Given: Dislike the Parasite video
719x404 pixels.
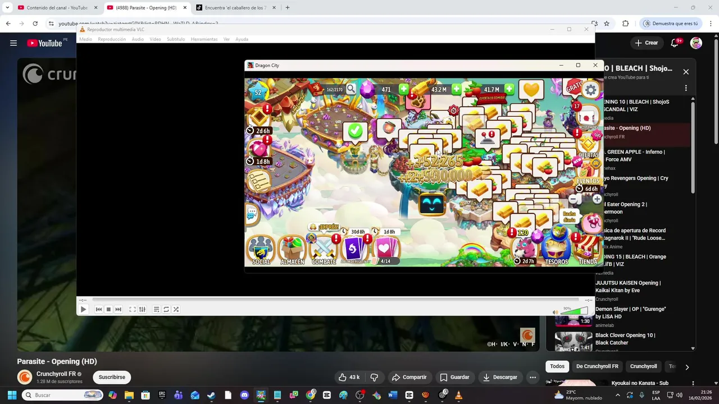Looking at the screenshot, I should click(x=374, y=377).
